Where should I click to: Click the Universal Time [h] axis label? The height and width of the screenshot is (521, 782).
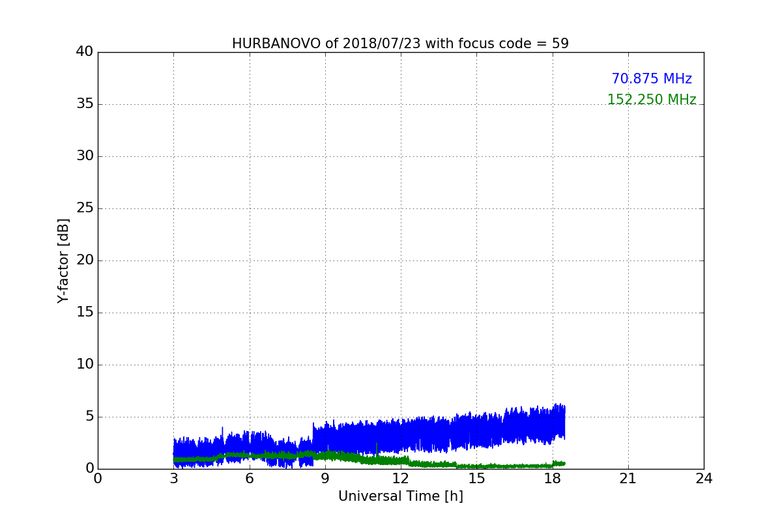coord(401,496)
